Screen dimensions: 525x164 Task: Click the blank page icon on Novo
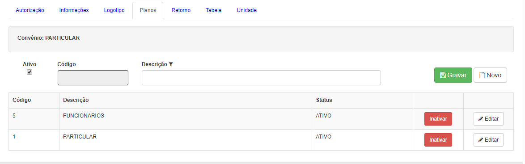click(482, 76)
